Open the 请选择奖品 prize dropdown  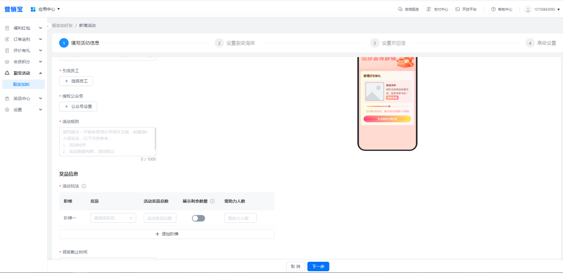coord(113,218)
